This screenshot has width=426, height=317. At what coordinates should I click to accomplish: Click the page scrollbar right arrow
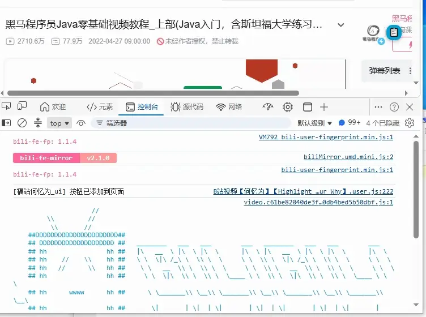tap(406, 93)
